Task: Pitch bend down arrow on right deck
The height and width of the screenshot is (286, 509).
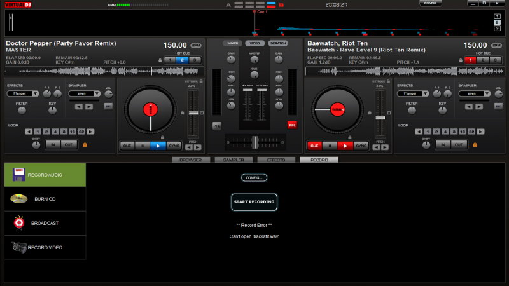Action: (376, 147)
